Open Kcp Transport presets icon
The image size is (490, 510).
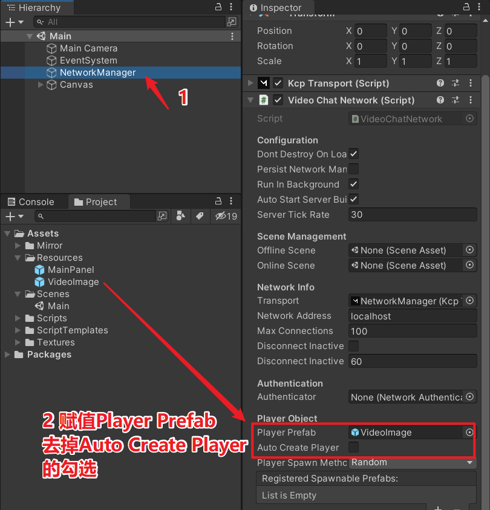(456, 83)
